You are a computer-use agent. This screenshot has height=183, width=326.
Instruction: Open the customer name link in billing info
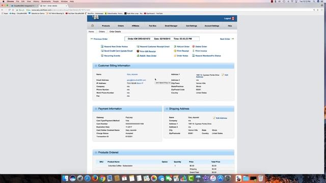[x=132, y=74]
